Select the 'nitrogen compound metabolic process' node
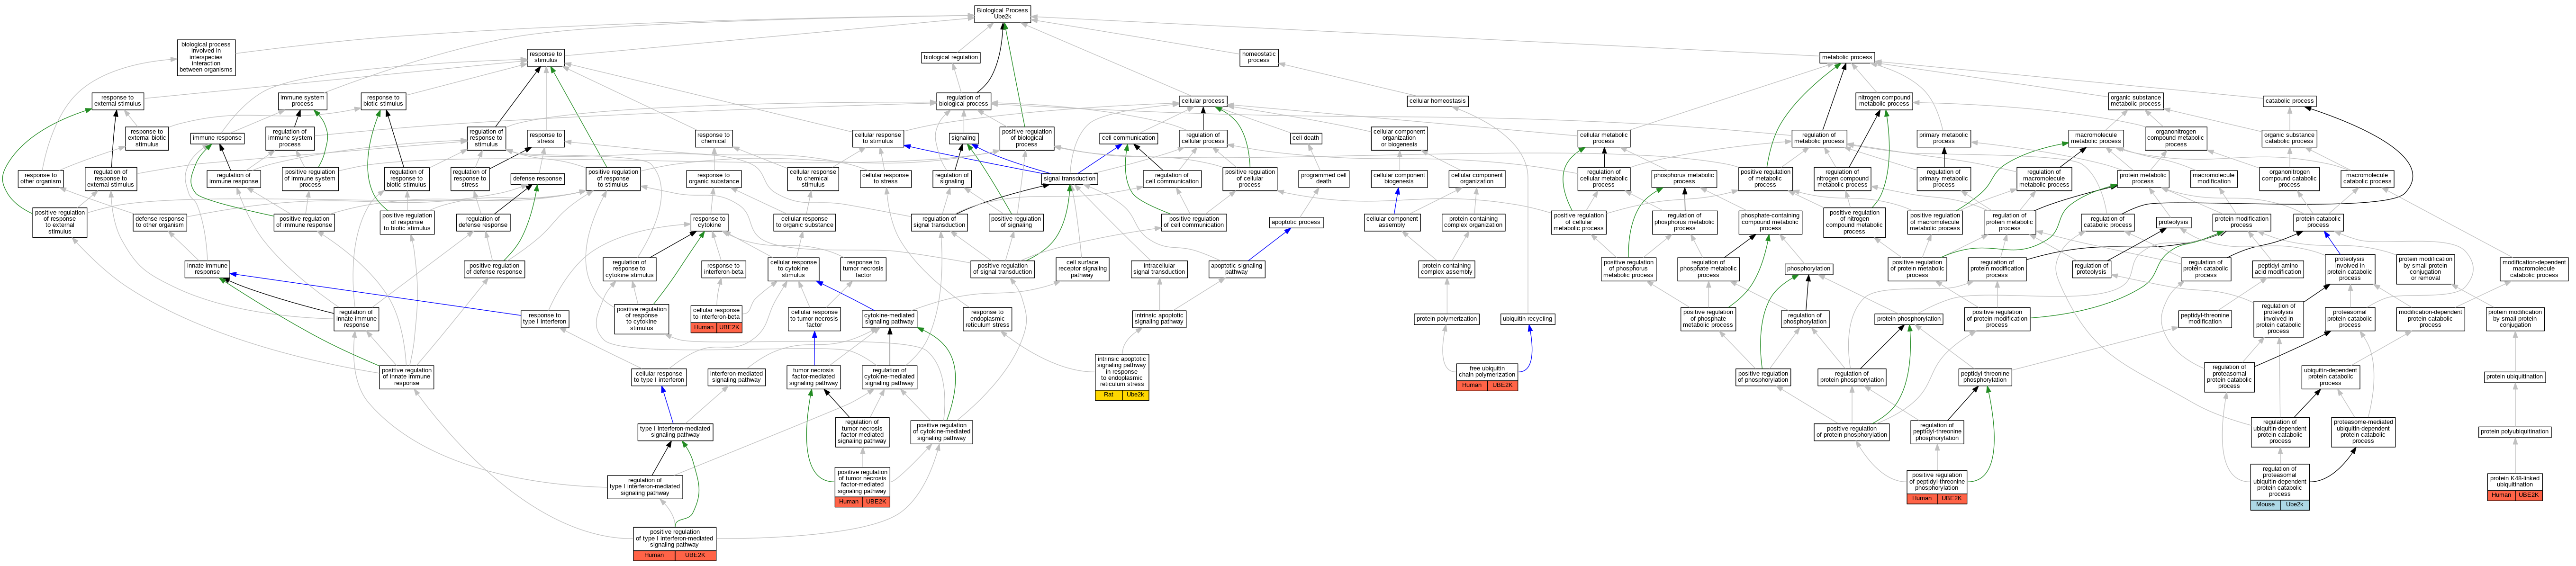The height and width of the screenshot is (566, 2576). tap(1884, 101)
